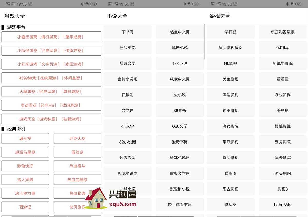308x217 pixels.
Task: Open 爱奇书网 site
Action: click(x=180, y=142)
